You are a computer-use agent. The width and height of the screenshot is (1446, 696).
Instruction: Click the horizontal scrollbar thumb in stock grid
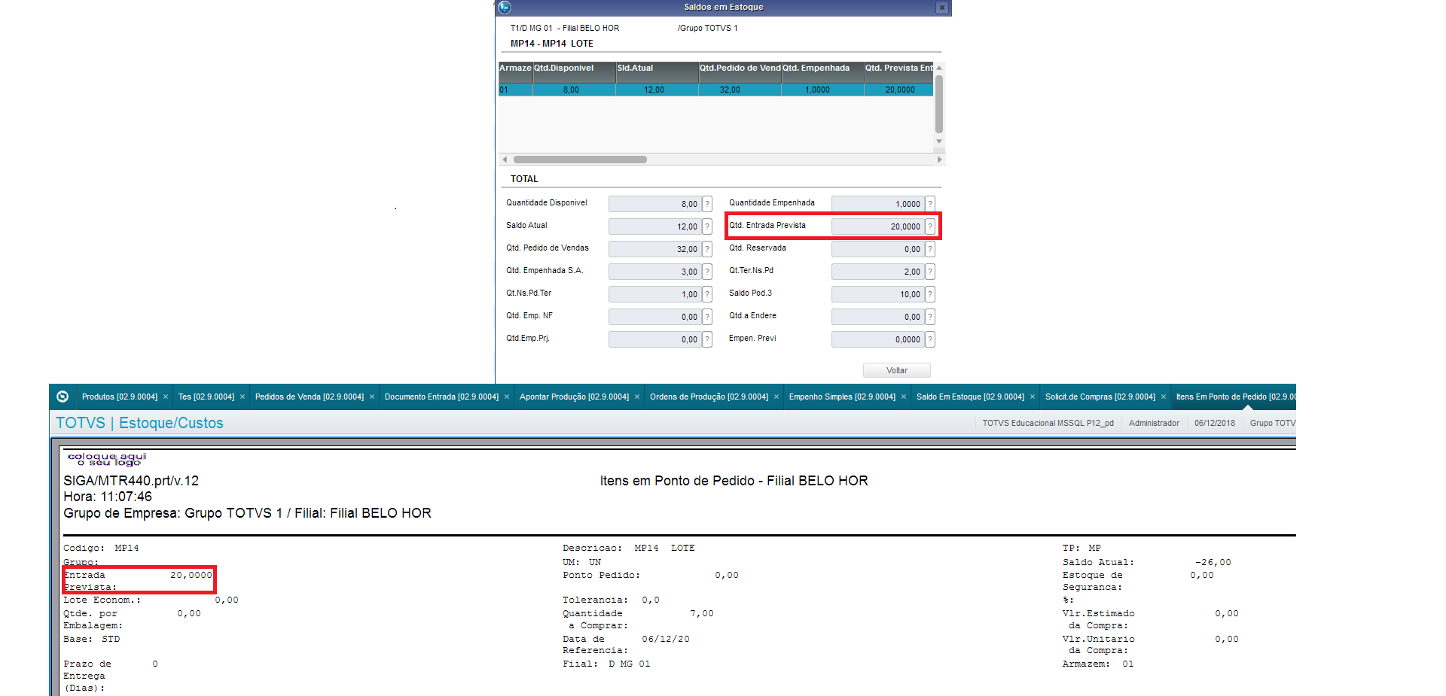pyautogui.click(x=580, y=160)
